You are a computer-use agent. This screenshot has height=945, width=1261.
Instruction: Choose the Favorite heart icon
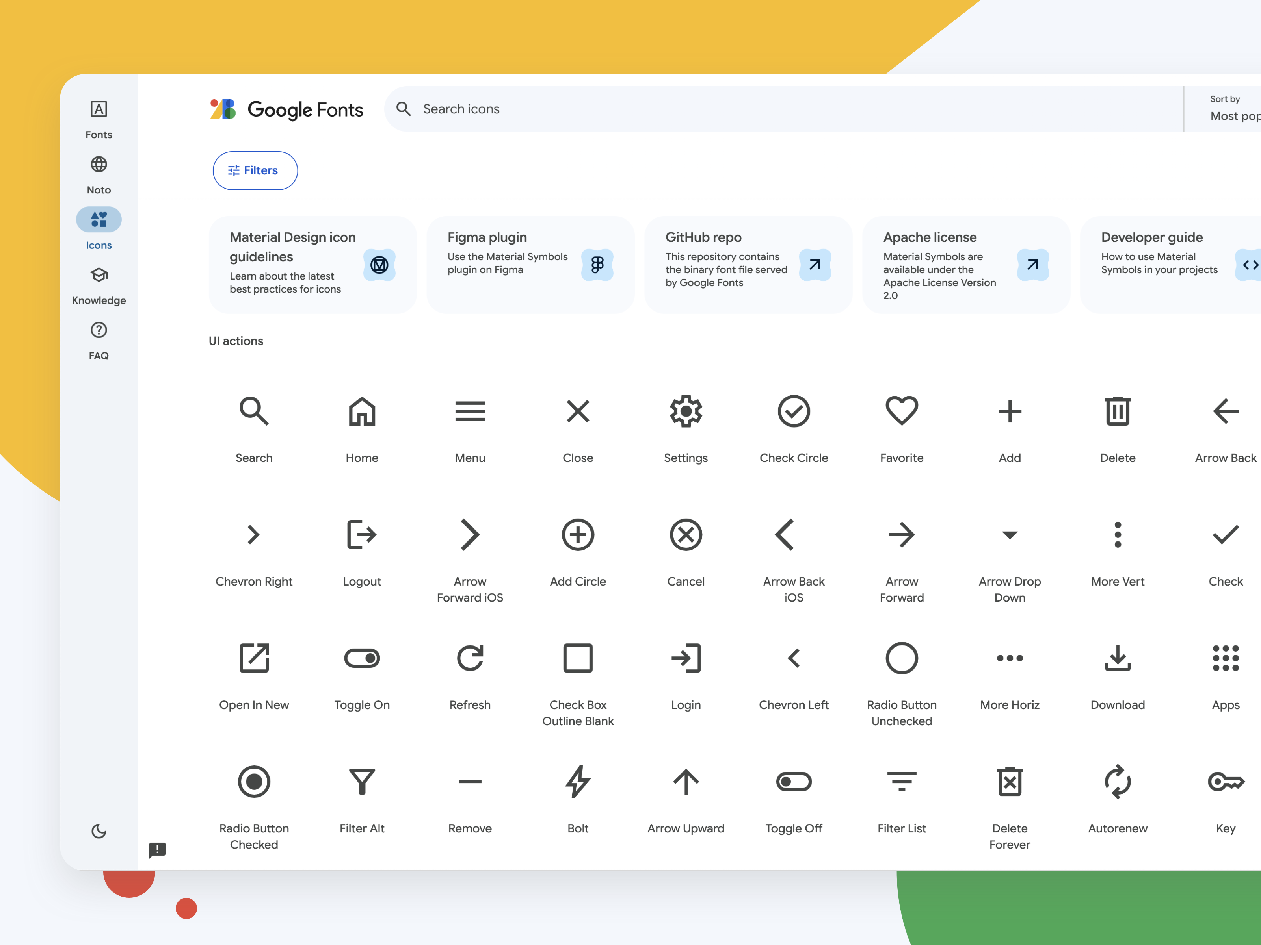click(901, 411)
